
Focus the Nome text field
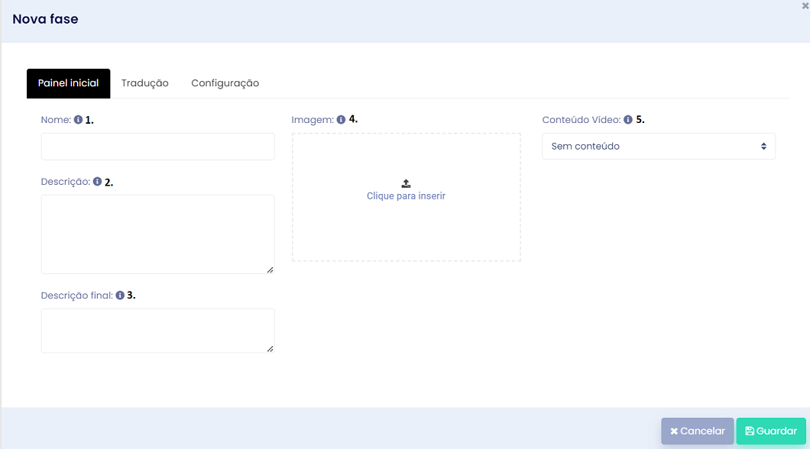[157, 147]
